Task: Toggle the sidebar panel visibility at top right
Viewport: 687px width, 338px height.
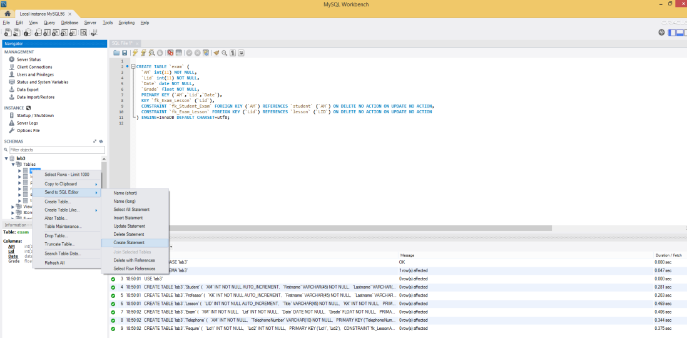Action: coord(671,32)
